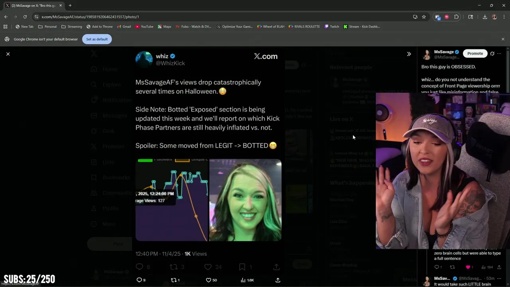Go back with browser back arrow
The width and height of the screenshot is (510, 287).
pos(6,17)
